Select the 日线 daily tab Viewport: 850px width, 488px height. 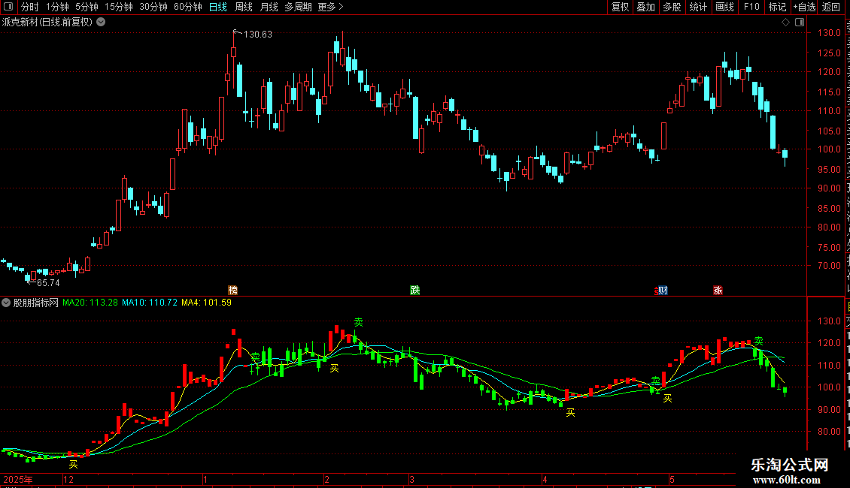tap(218, 7)
